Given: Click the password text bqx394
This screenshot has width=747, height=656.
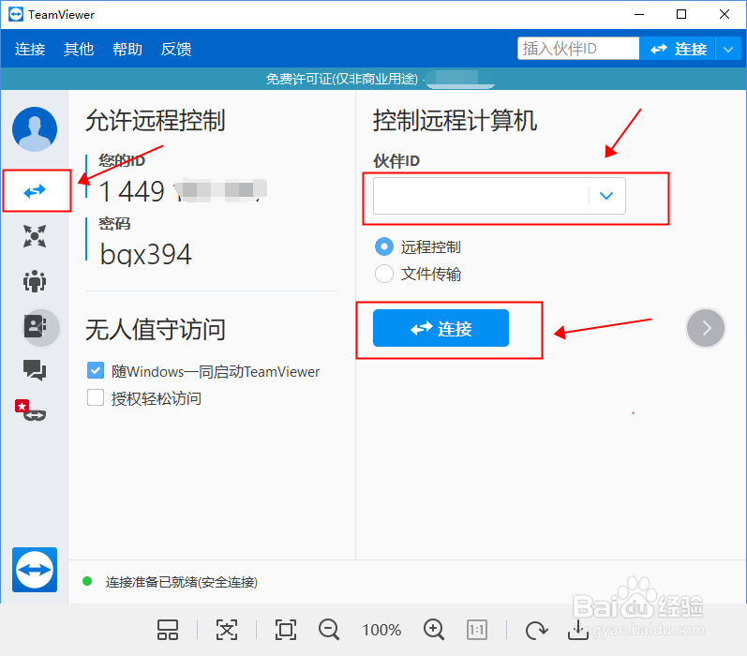Looking at the screenshot, I should tap(145, 254).
